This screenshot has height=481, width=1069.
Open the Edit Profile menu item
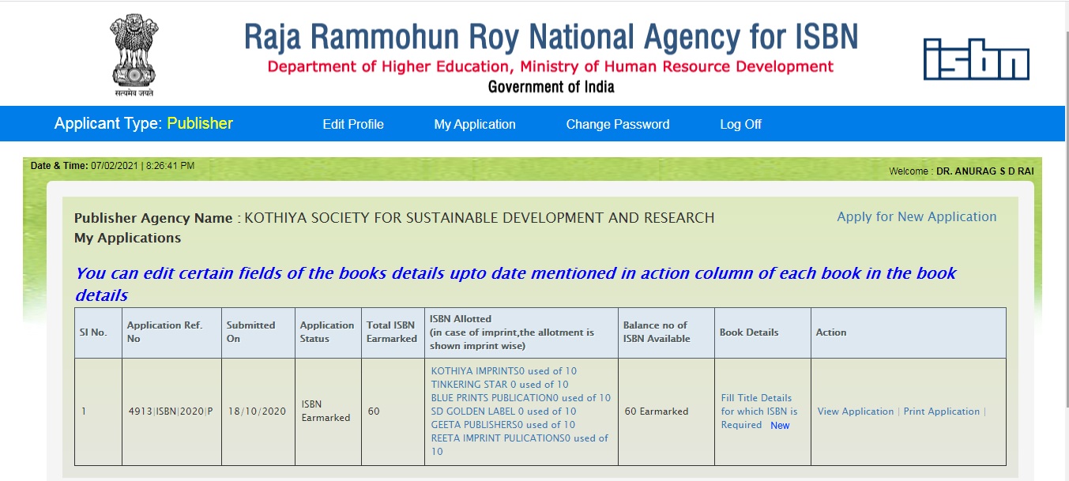353,124
